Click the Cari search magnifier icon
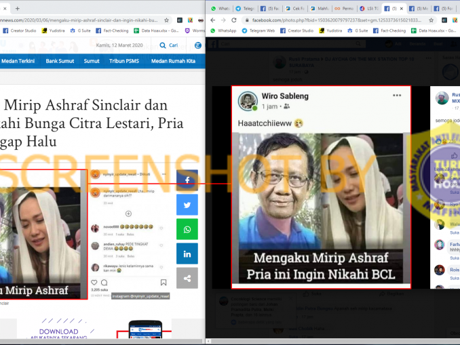The width and height of the screenshot is (460, 345). pos(163,45)
